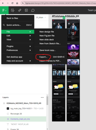Image resolution: width=96 pixels, height=130 pixels.
Task: Choose New from Sketch file
Action: click(51, 43)
